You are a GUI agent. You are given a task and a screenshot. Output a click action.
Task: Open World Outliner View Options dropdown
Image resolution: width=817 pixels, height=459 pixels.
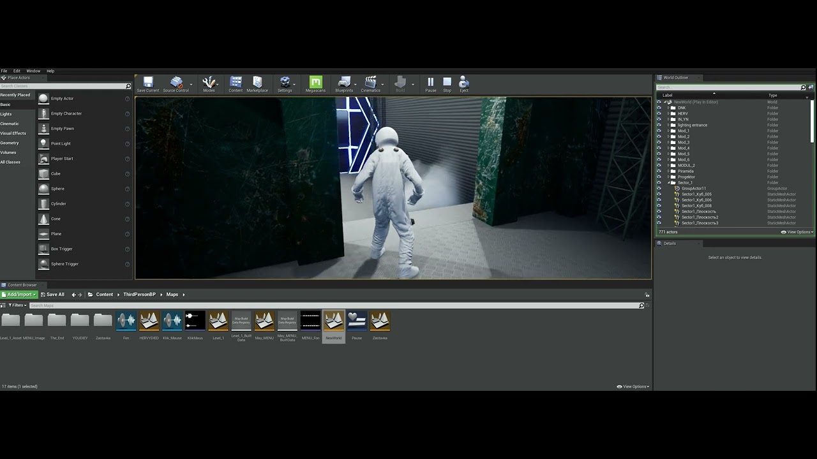coord(797,232)
